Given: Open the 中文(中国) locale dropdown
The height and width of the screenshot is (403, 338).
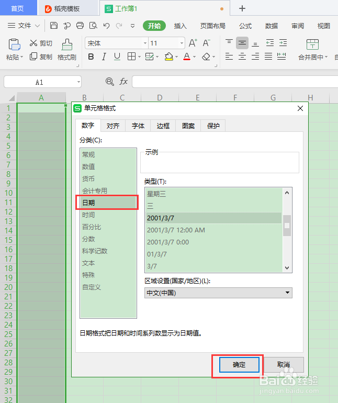Looking at the screenshot, I should (218, 293).
